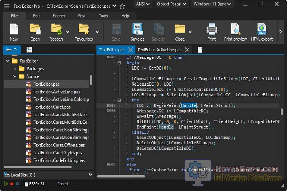Select TextEditor.Caret.Styles.pas in the tree
Screen dimensions: 287x191
click(58, 153)
